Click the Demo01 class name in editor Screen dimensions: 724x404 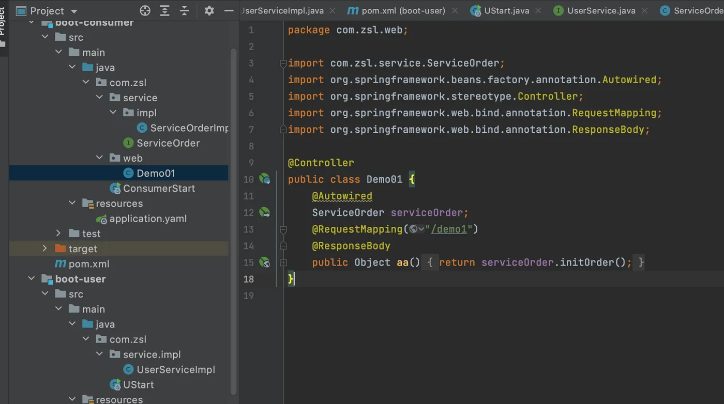[x=384, y=179]
